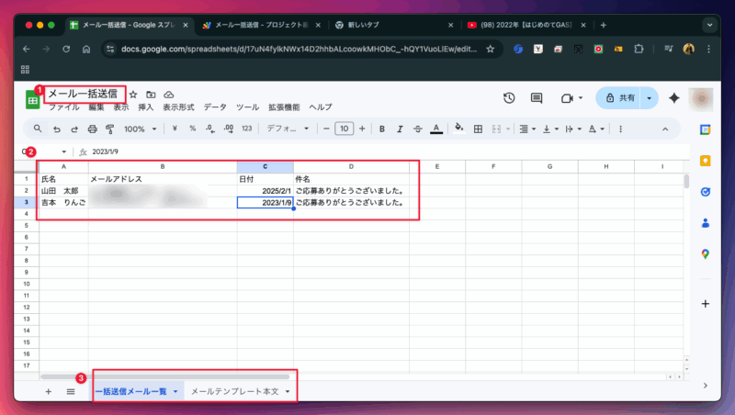The image size is (735, 415).
Task: Open the fill color picker
Action: (457, 129)
